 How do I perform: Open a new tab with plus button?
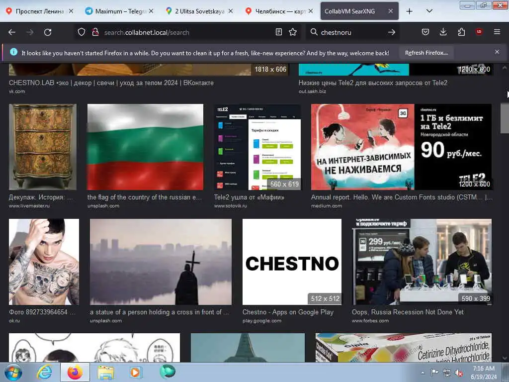(x=410, y=11)
